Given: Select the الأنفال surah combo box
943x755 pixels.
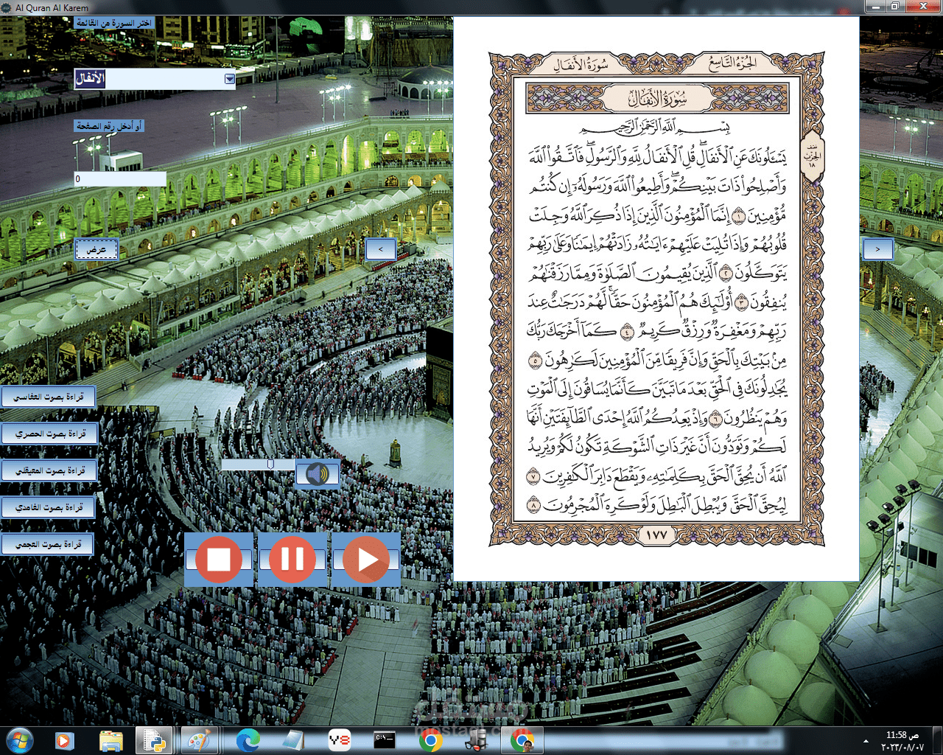Looking at the screenshot, I should pos(155,79).
